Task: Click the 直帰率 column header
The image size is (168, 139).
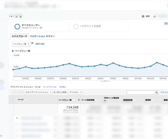Action: pyautogui.click(x=148, y=100)
